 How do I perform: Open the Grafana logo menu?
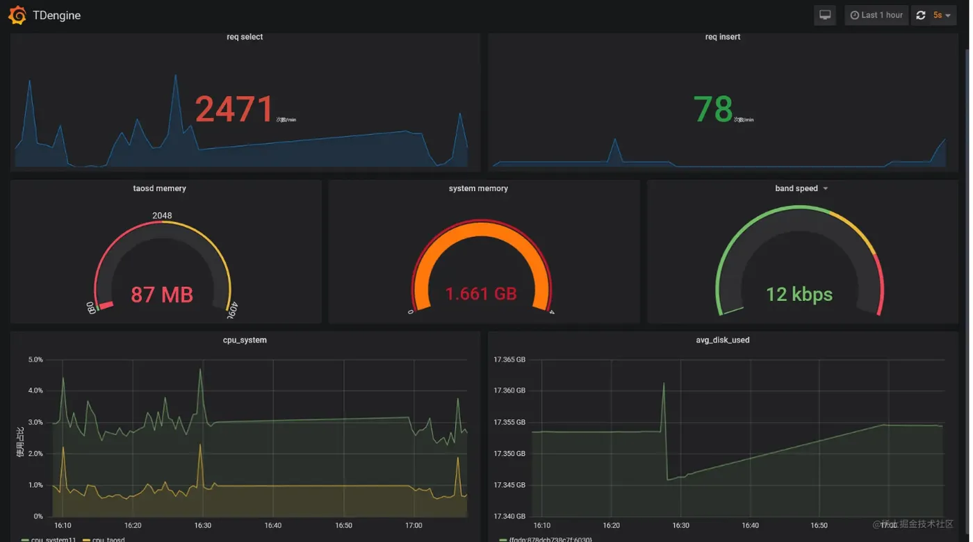(17, 15)
